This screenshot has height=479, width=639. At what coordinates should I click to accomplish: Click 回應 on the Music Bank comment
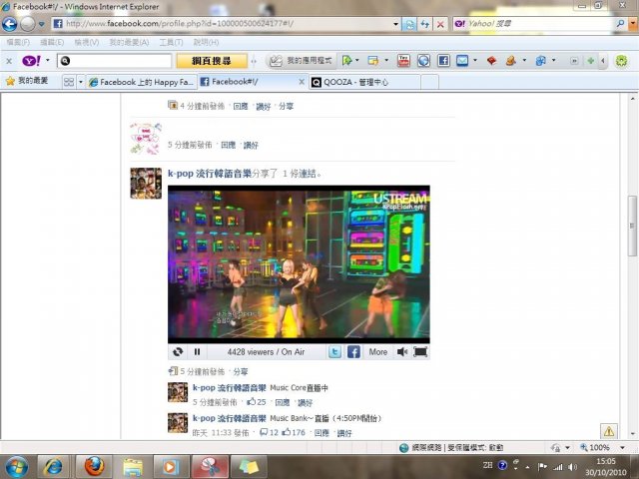(321, 433)
